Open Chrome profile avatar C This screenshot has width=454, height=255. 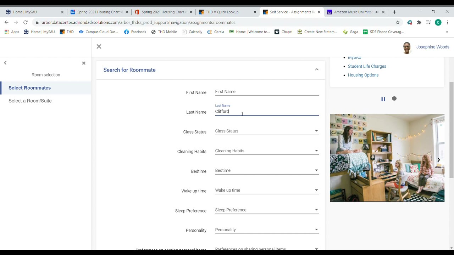(x=438, y=22)
